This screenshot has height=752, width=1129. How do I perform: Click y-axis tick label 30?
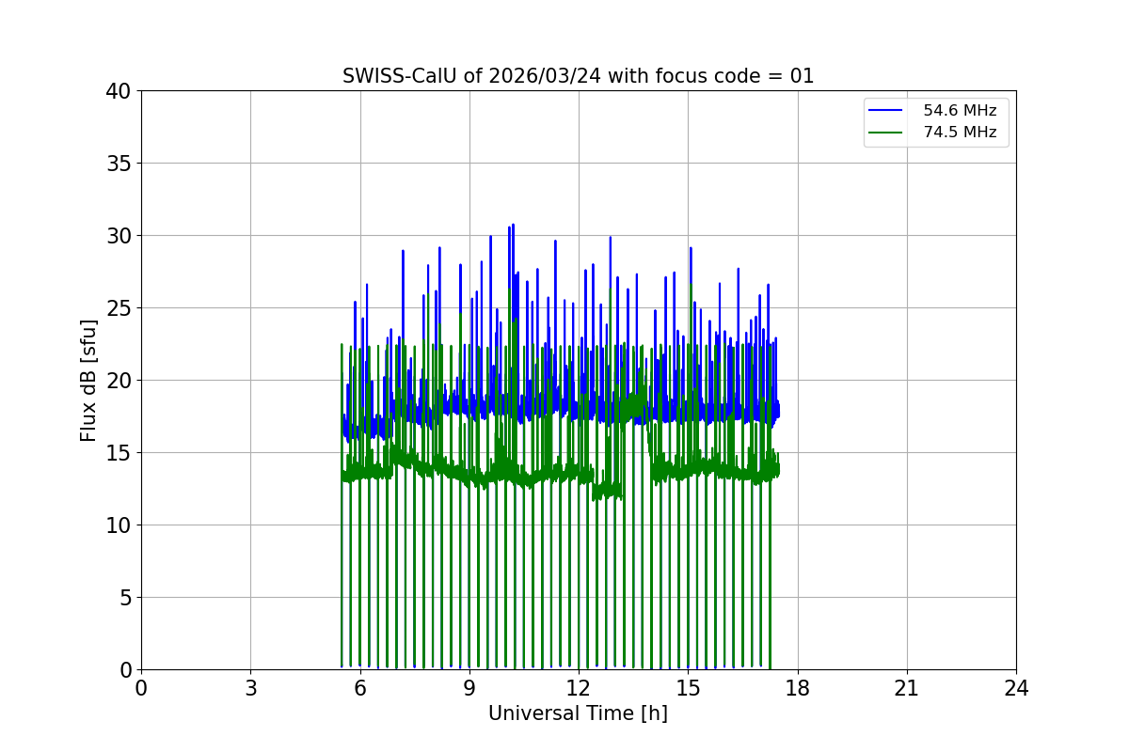[119, 236]
